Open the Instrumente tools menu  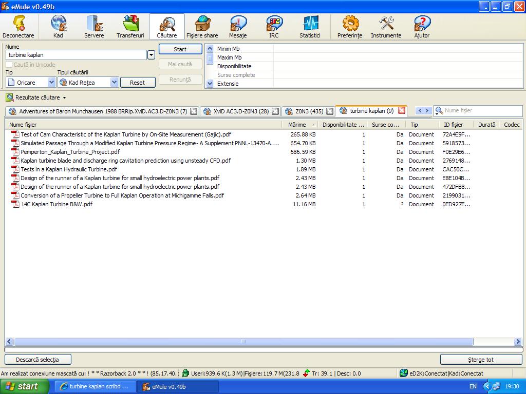pyautogui.click(x=386, y=26)
